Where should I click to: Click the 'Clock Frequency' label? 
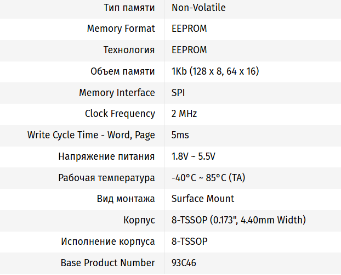pos(120,114)
